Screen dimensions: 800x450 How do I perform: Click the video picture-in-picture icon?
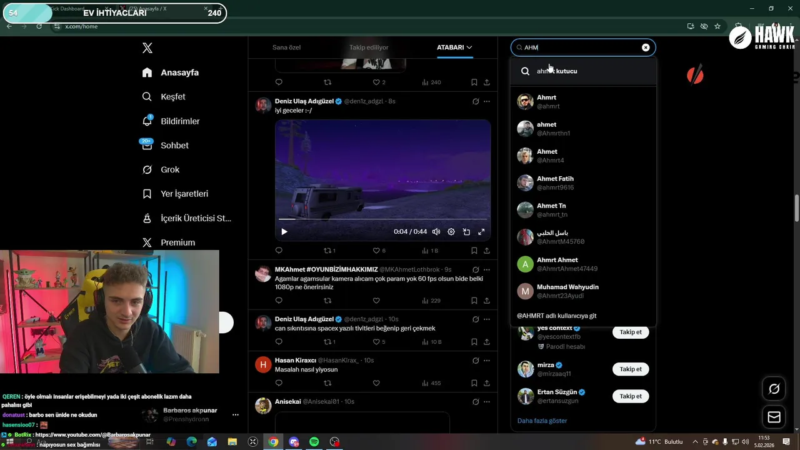pyautogui.click(x=466, y=232)
